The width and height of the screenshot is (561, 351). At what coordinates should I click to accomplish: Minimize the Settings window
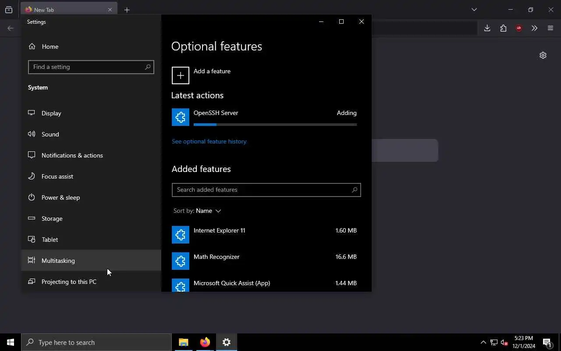321,21
